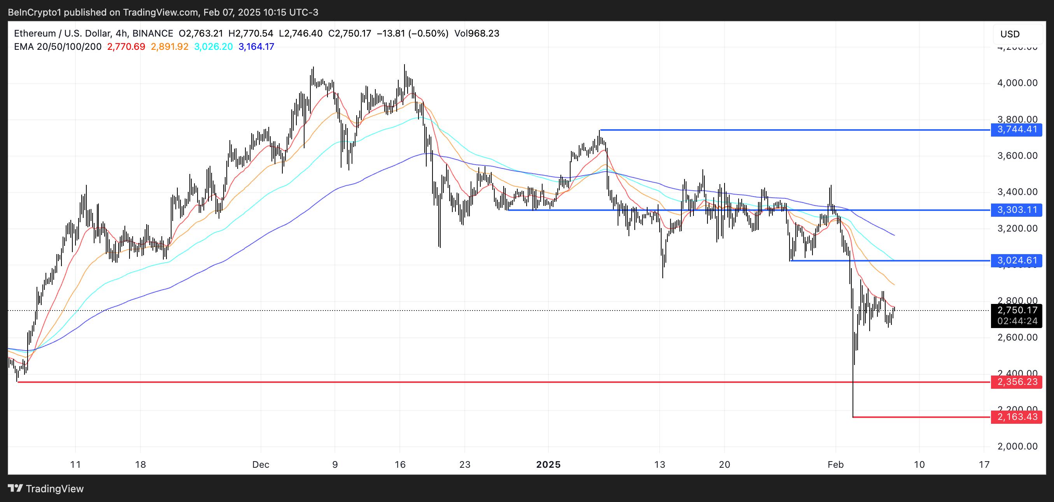Click the TradingView logo icon
The height and width of the screenshot is (502, 1054).
[15, 488]
